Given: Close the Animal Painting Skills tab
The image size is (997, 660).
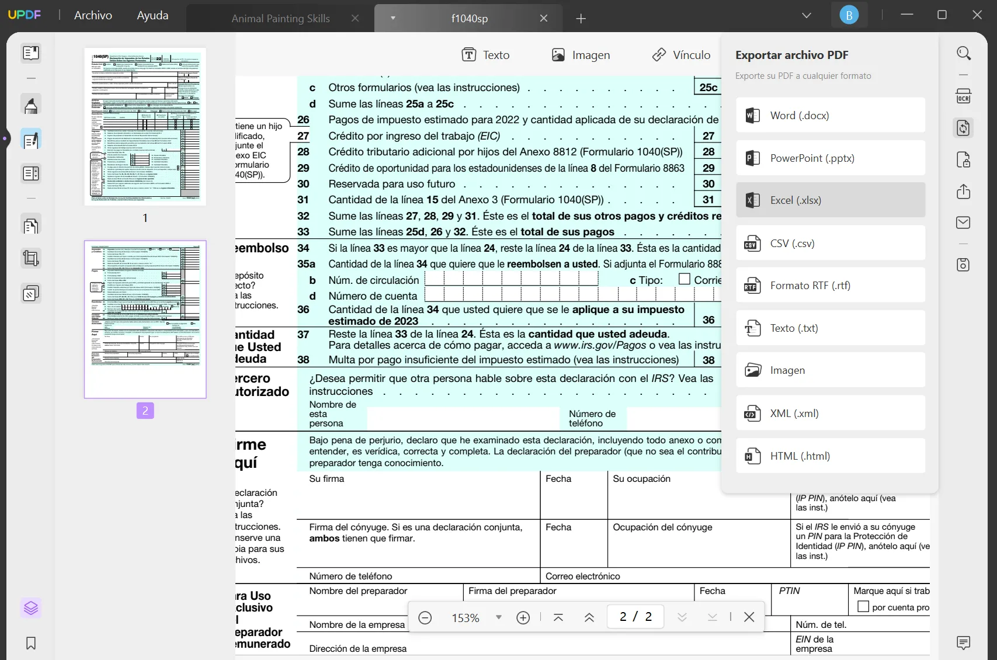Looking at the screenshot, I should tap(355, 19).
